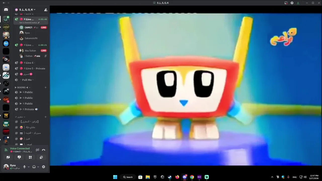Viewport: 322px width, 181px height.
Task: Open Firefox from the taskbar
Action: tap(177, 177)
